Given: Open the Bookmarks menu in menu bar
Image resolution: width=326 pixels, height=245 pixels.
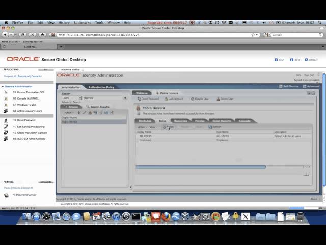Looking at the screenshot, I should tap(82, 22).
